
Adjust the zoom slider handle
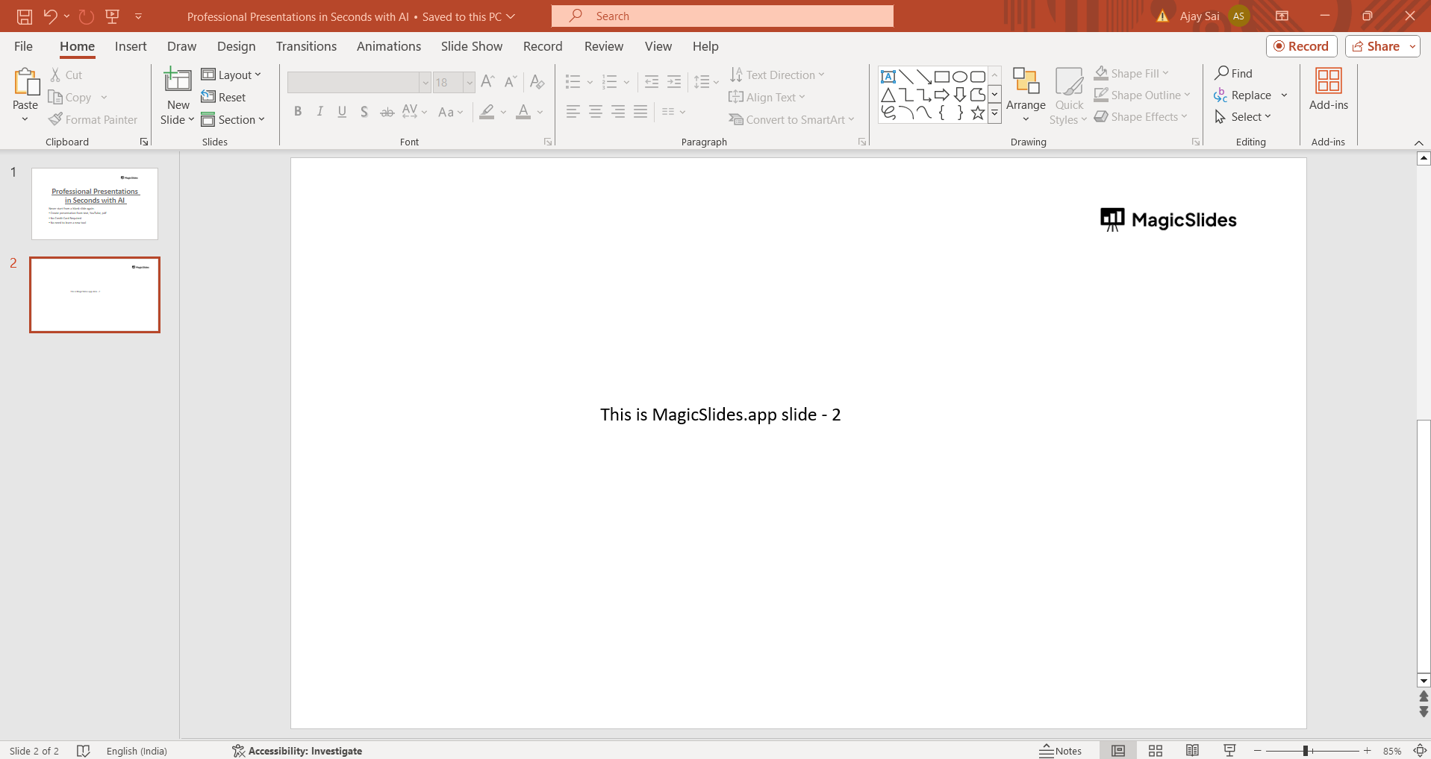(x=1306, y=751)
